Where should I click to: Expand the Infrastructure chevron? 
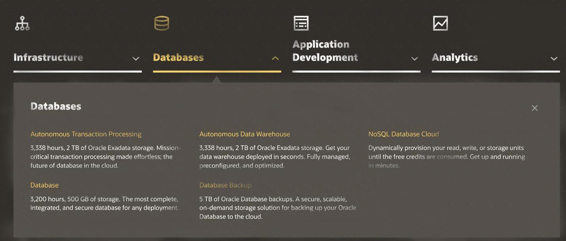tap(136, 59)
